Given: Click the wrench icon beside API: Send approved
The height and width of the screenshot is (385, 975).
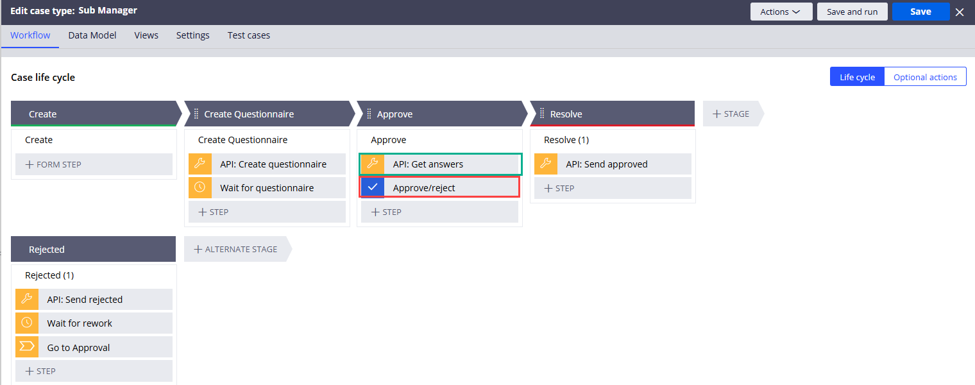Looking at the screenshot, I should (x=545, y=164).
